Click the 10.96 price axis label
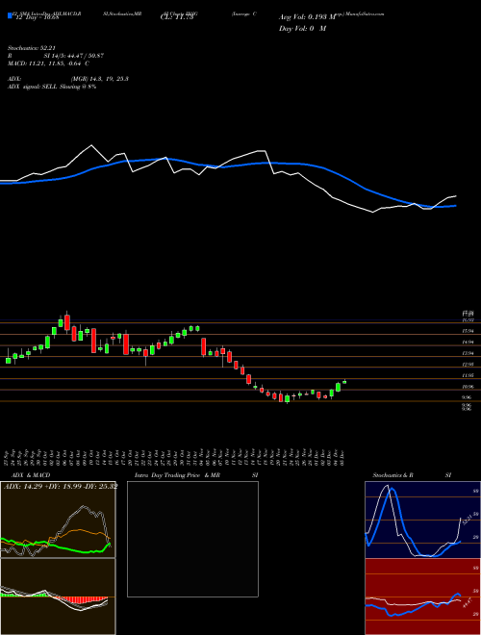Image resolution: width=481 pixels, height=635 pixels. tap(468, 387)
